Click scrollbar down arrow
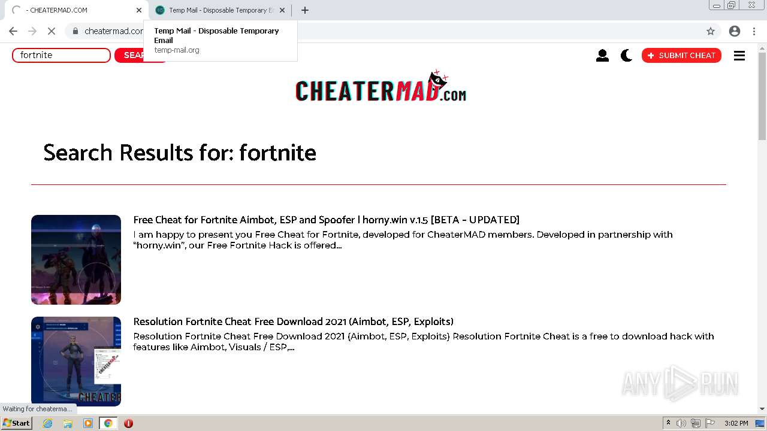The width and height of the screenshot is (767, 431). click(762, 409)
